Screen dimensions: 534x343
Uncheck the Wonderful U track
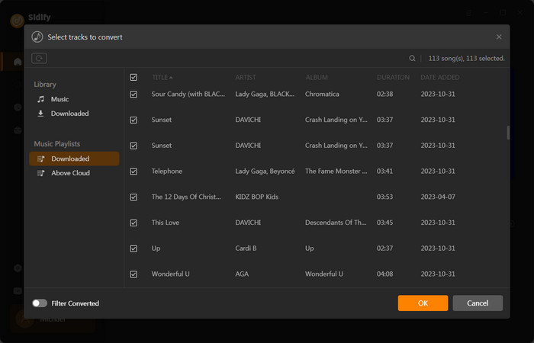(x=133, y=274)
